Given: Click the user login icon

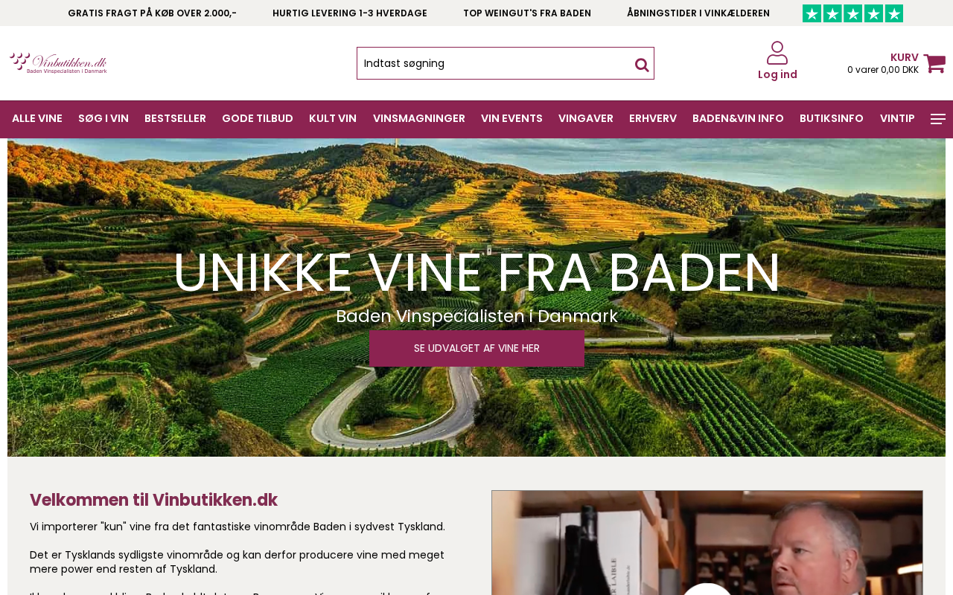Looking at the screenshot, I should (777, 53).
